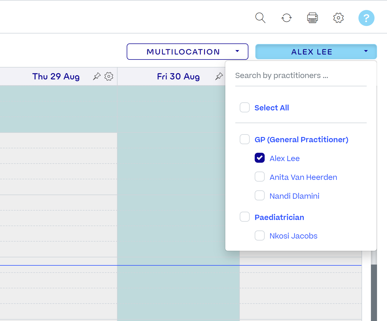Click the Paediatrician label
Image resolution: width=387 pixels, height=321 pixels.
pyautogui.click(x=279, y=218)
